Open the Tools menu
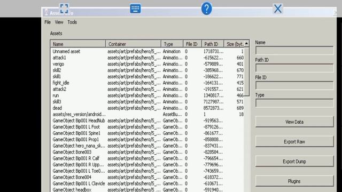This screenshot has width=342, height=192. pos(72,22)
